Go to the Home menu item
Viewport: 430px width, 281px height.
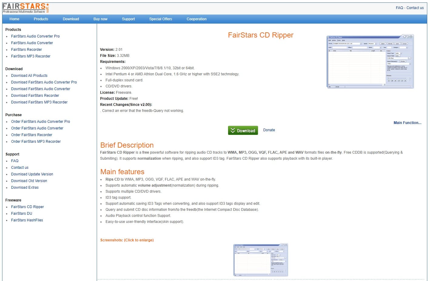14,19
